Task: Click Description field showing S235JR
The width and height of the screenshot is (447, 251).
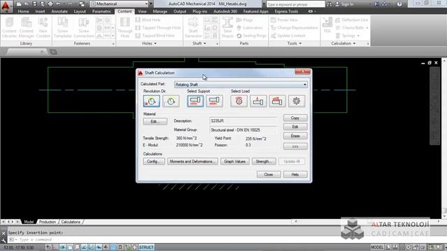Action: (x=243, y=121)
